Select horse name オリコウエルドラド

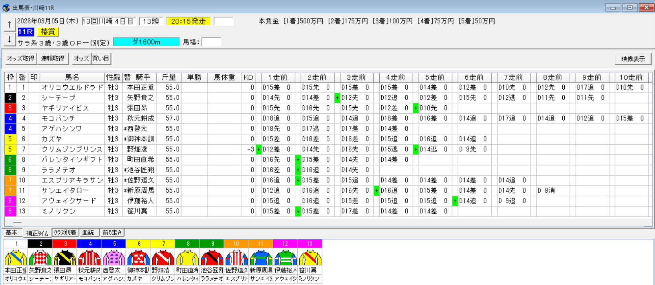(72, 88)
